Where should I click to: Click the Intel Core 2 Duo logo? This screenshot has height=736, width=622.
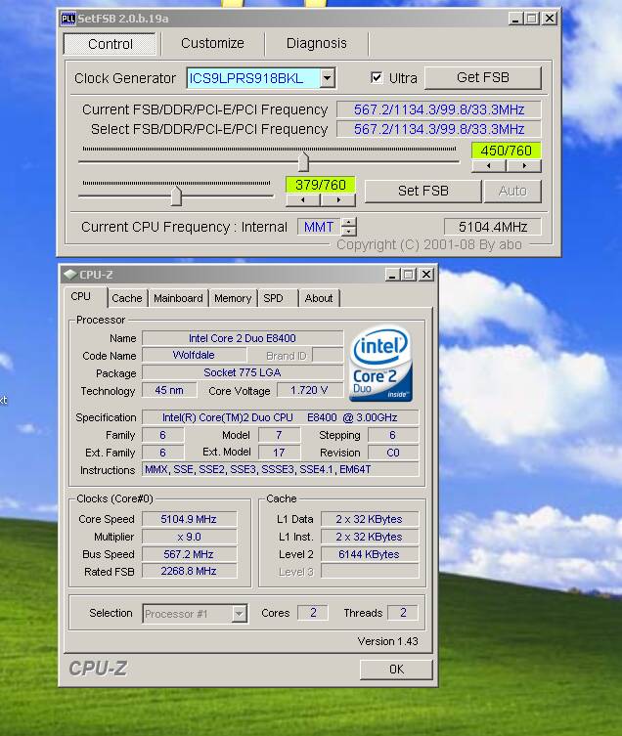coord(380,364)
